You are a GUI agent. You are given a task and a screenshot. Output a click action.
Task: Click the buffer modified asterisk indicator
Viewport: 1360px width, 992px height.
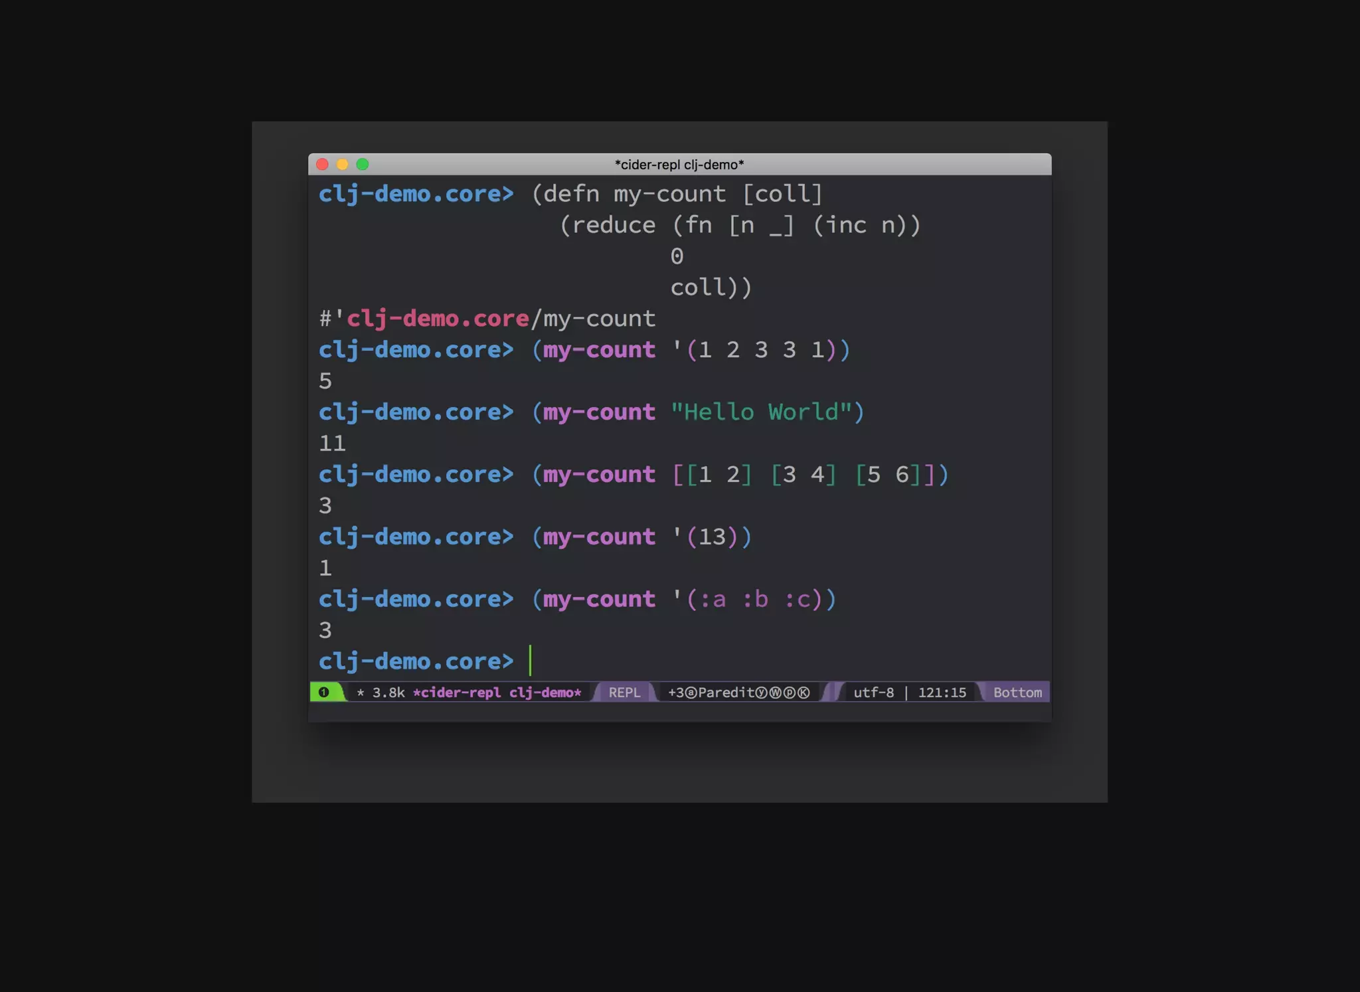point(361,693)
